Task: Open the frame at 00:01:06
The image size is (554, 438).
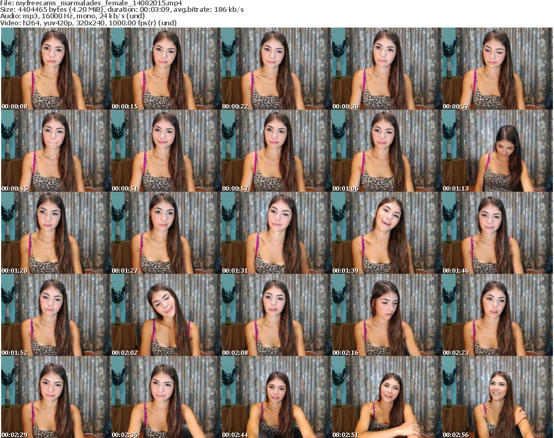Action: click(x=386, y=151)
